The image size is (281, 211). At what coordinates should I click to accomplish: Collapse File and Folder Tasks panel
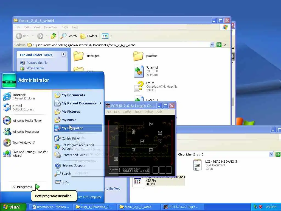click(x=63, y=54)
